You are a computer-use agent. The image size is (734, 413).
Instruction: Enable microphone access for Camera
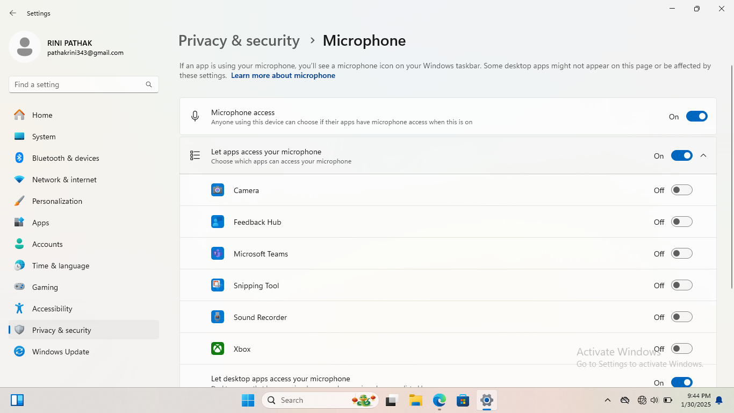(x=681, y=190)
